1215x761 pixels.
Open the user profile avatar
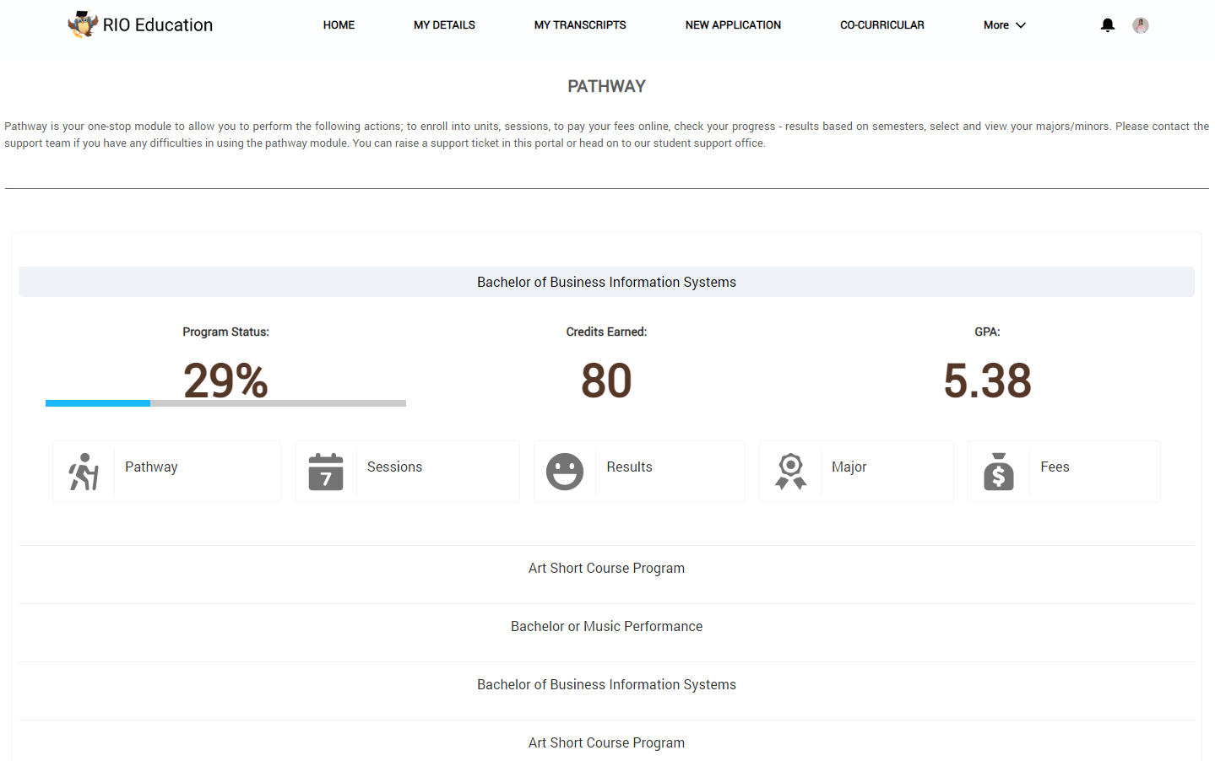(1140, 25)
